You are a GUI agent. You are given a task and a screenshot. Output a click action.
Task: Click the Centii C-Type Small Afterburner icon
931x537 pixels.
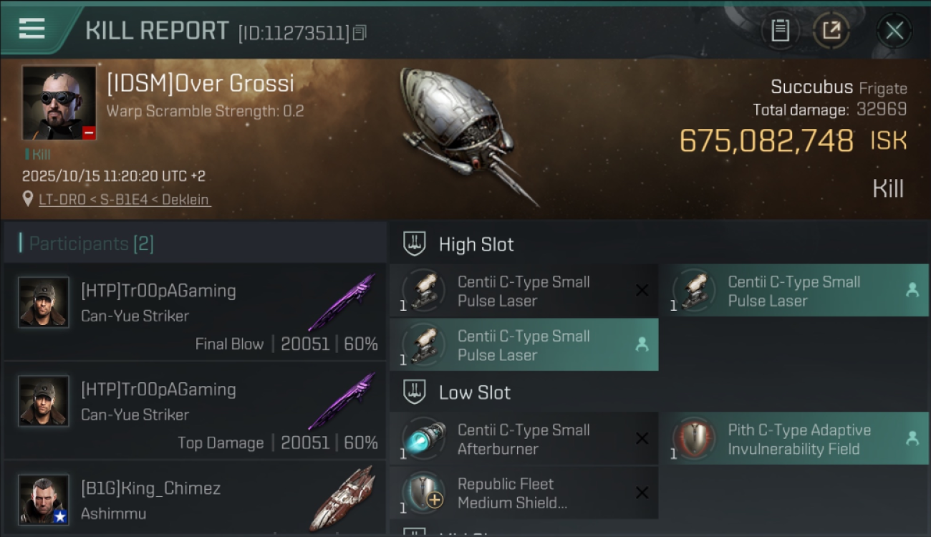pos(424,439)
